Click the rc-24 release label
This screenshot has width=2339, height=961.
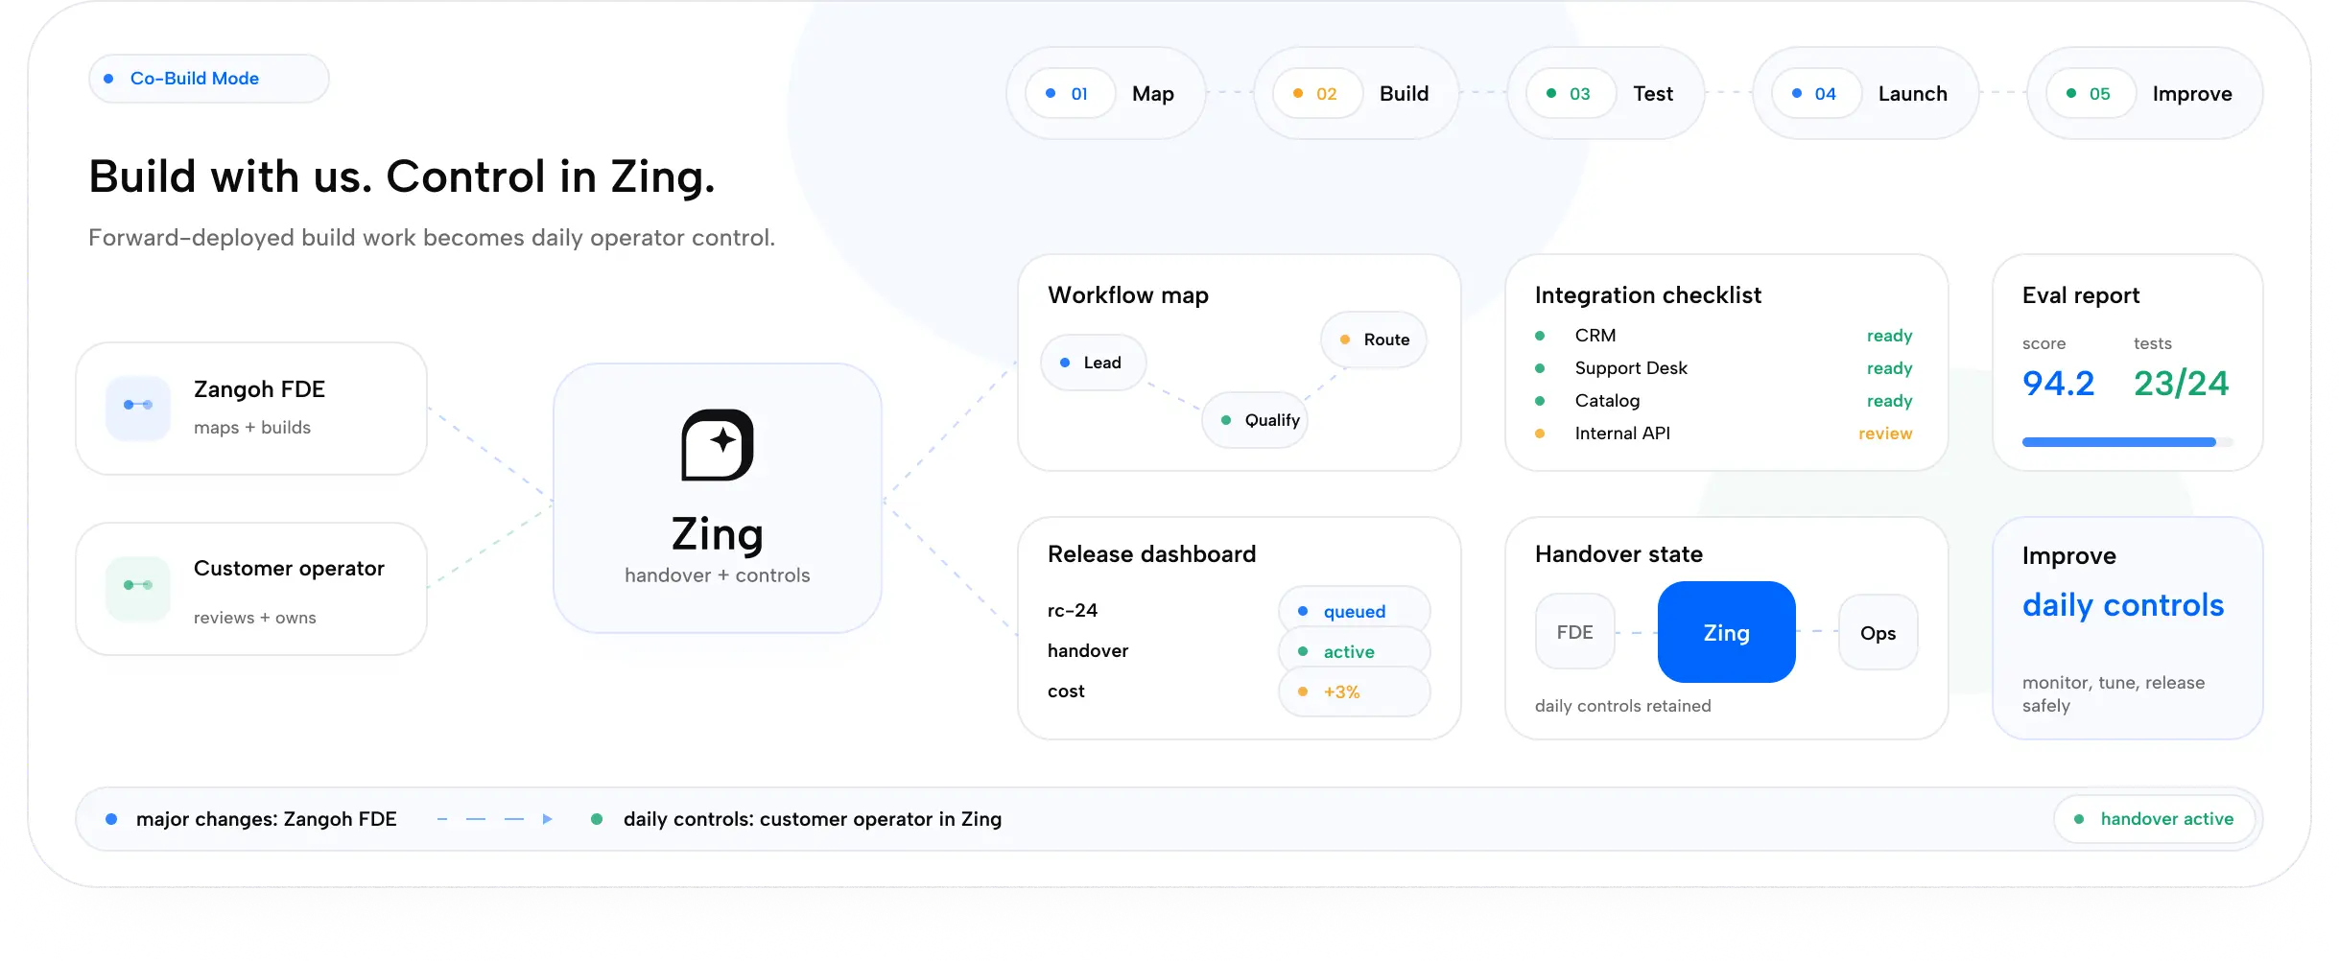click(x=1073, y=611)
